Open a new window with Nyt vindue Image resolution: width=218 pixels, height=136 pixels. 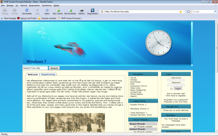point(58,10)
